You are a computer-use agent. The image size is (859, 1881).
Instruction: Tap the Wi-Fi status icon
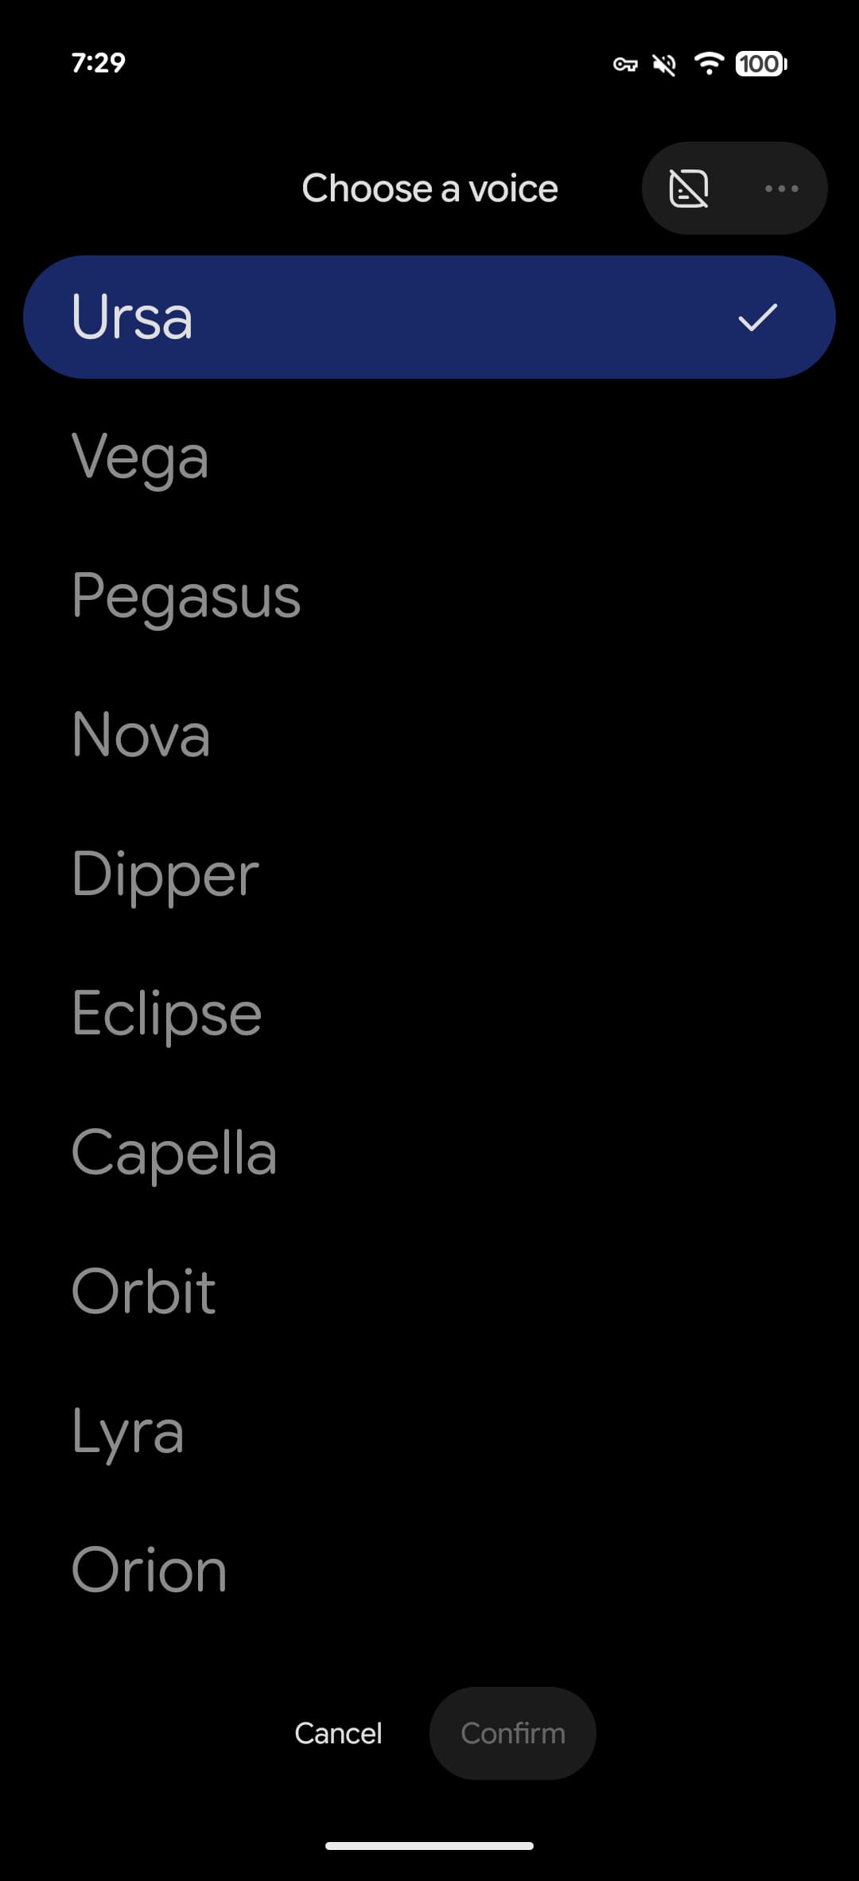click(709, 63)
